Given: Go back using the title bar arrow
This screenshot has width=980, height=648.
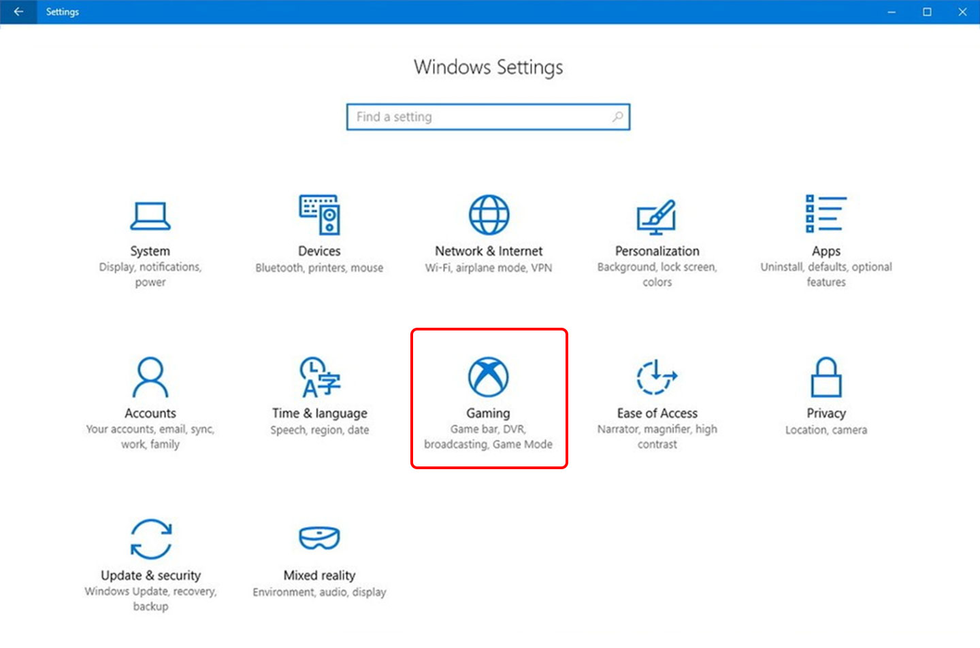Looking at the screenshot, I should point(18,12).
